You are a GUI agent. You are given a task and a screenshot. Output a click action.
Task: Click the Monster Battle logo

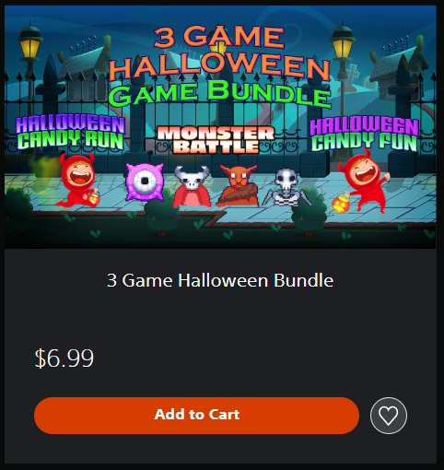click(216, 140)
